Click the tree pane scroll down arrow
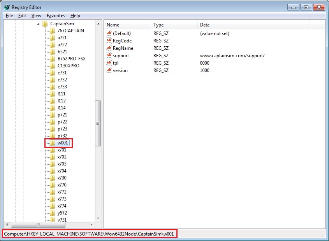Viewport: 329px width, 241px height. point(98,218)
